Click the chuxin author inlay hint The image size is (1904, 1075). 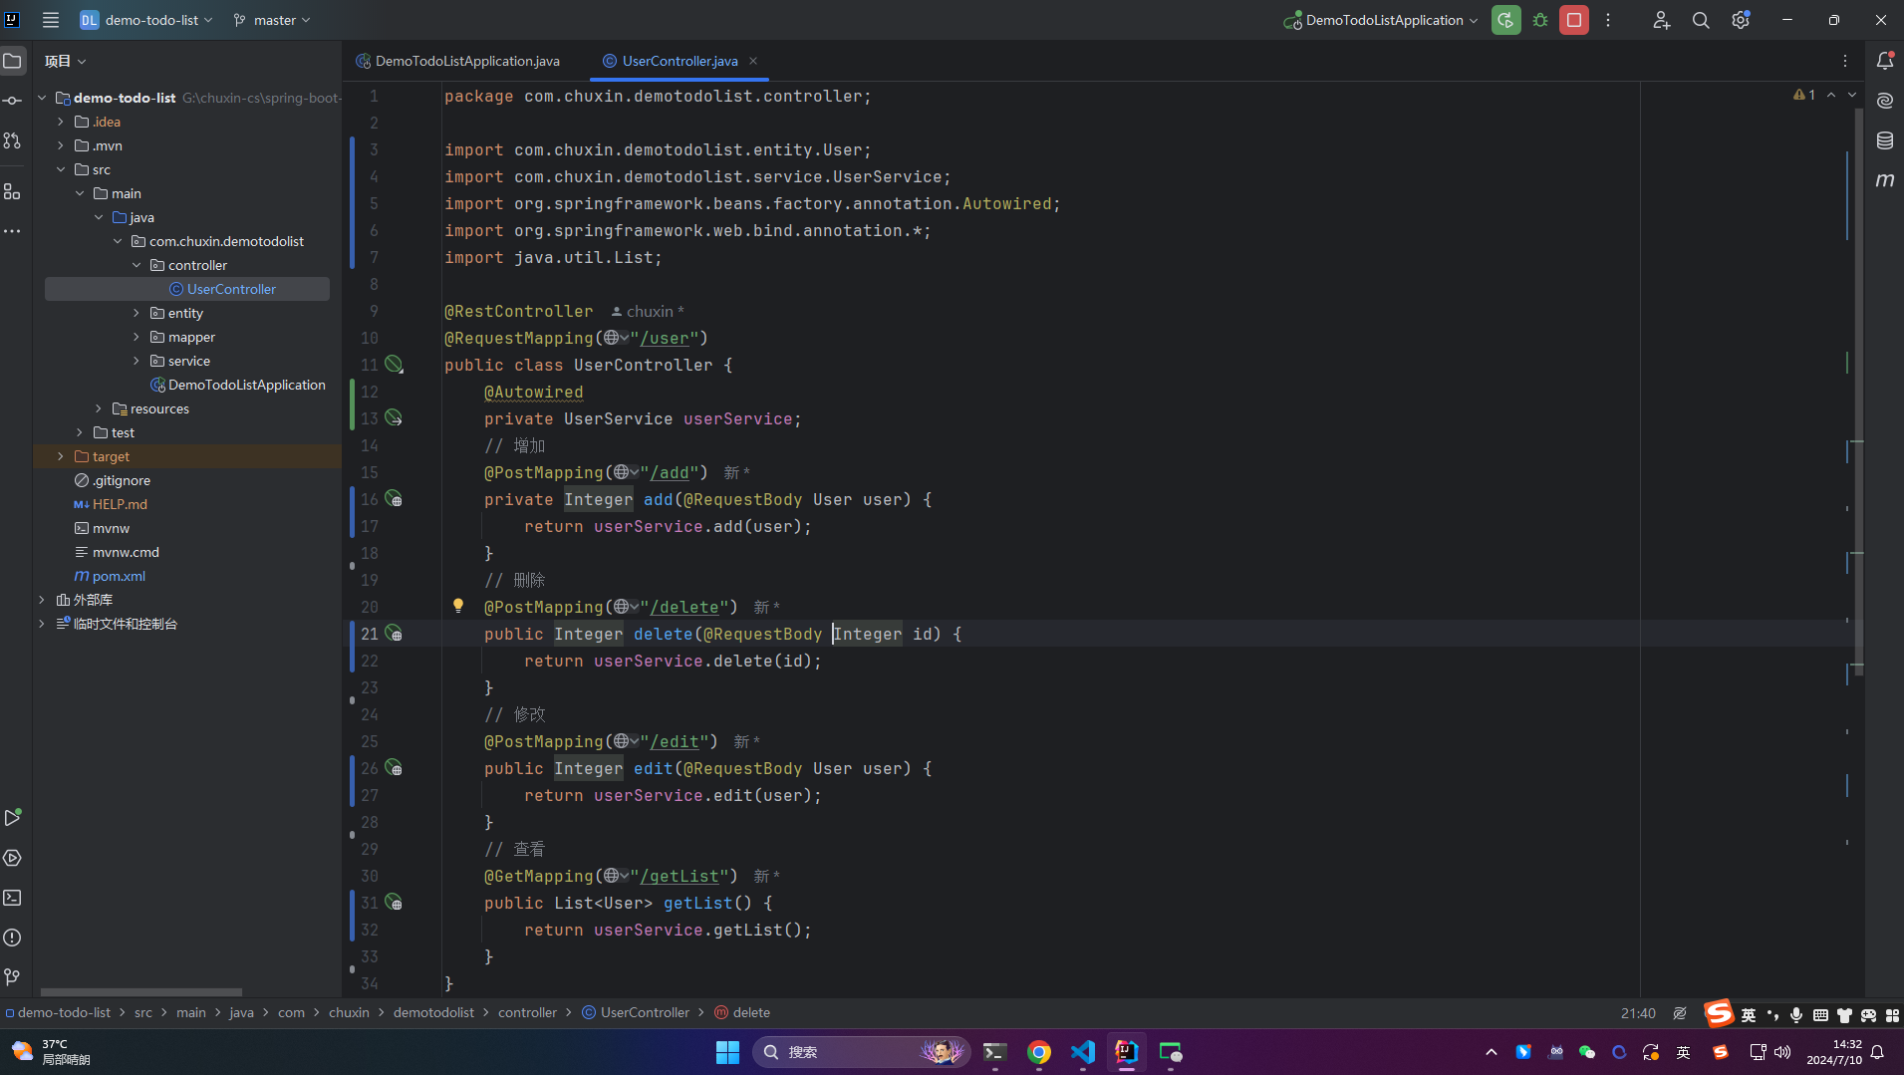(x=648, y=312)
